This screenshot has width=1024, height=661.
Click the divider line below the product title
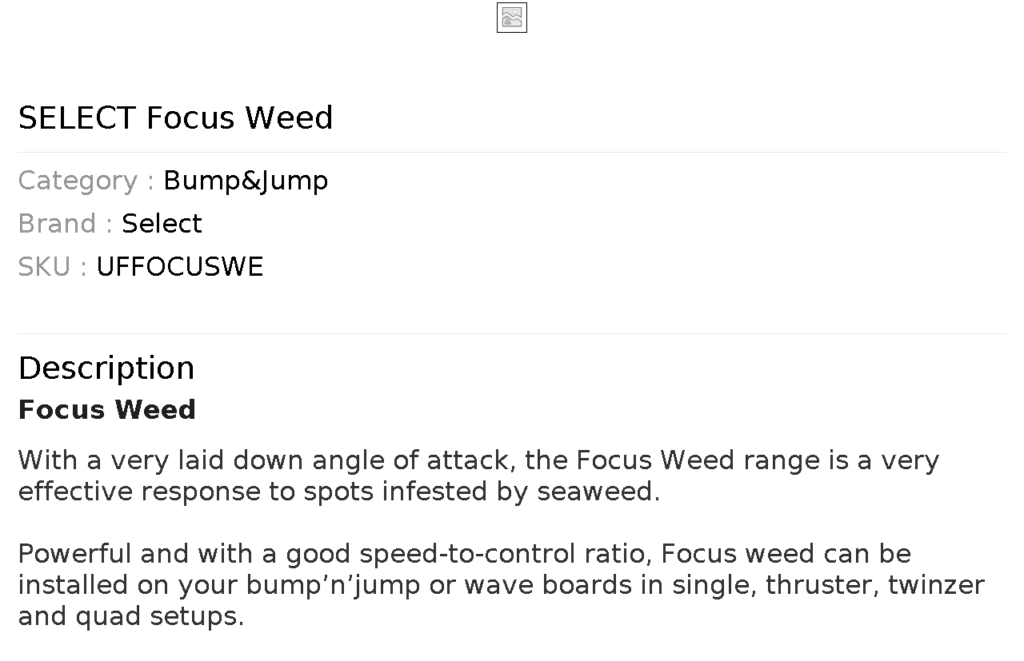coord(512,152)
